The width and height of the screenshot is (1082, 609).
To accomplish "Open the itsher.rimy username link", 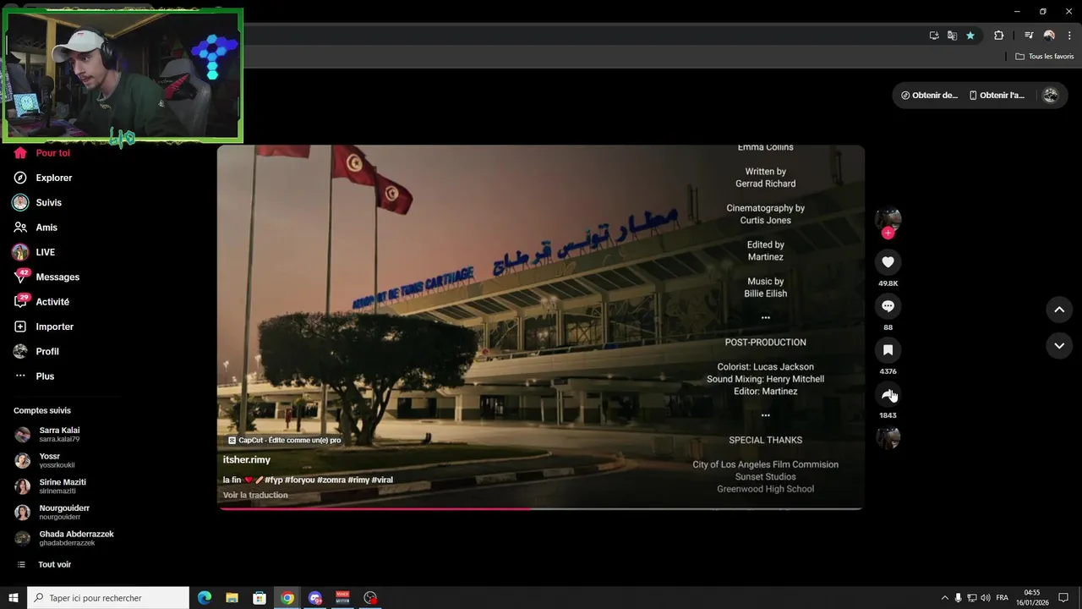I will point(247,460).
